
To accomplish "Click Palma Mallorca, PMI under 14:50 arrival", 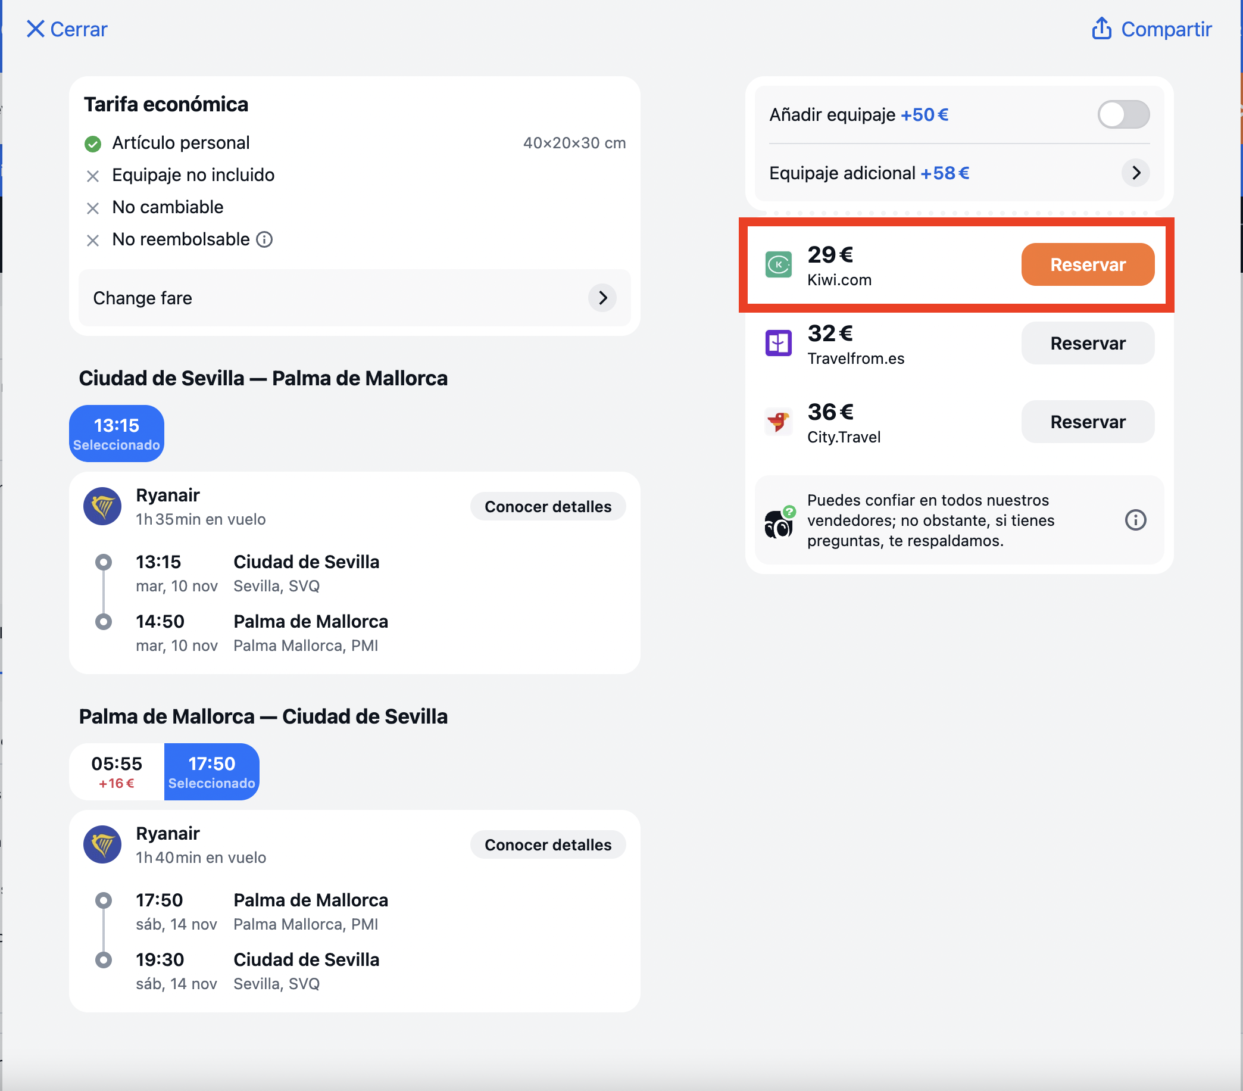I will [x=306, y=646].
